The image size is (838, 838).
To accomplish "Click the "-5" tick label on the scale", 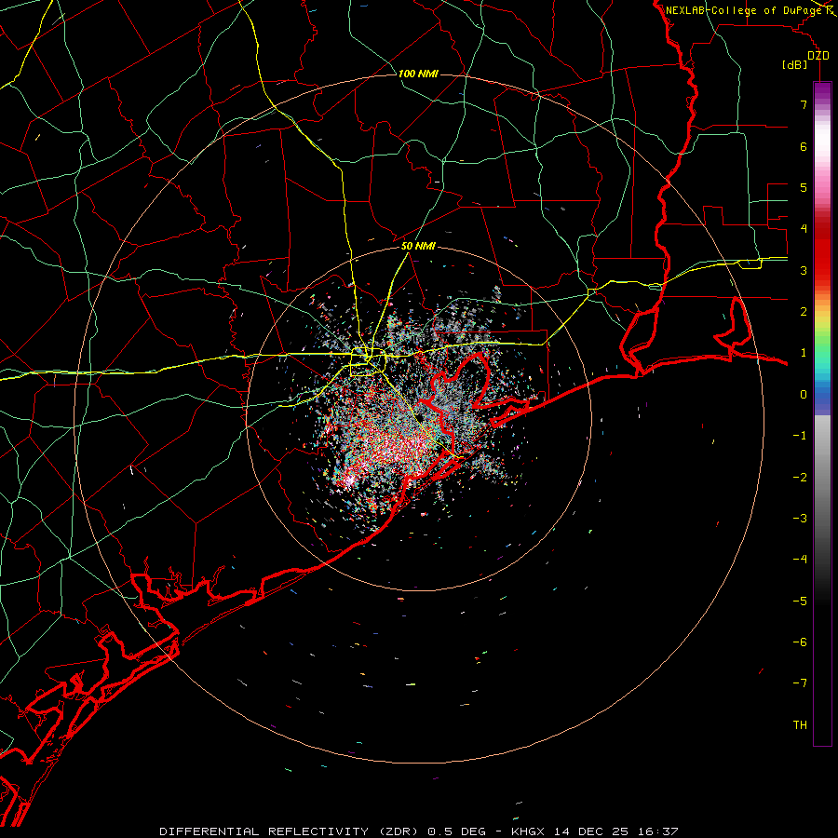I will (x=800, y=601).
